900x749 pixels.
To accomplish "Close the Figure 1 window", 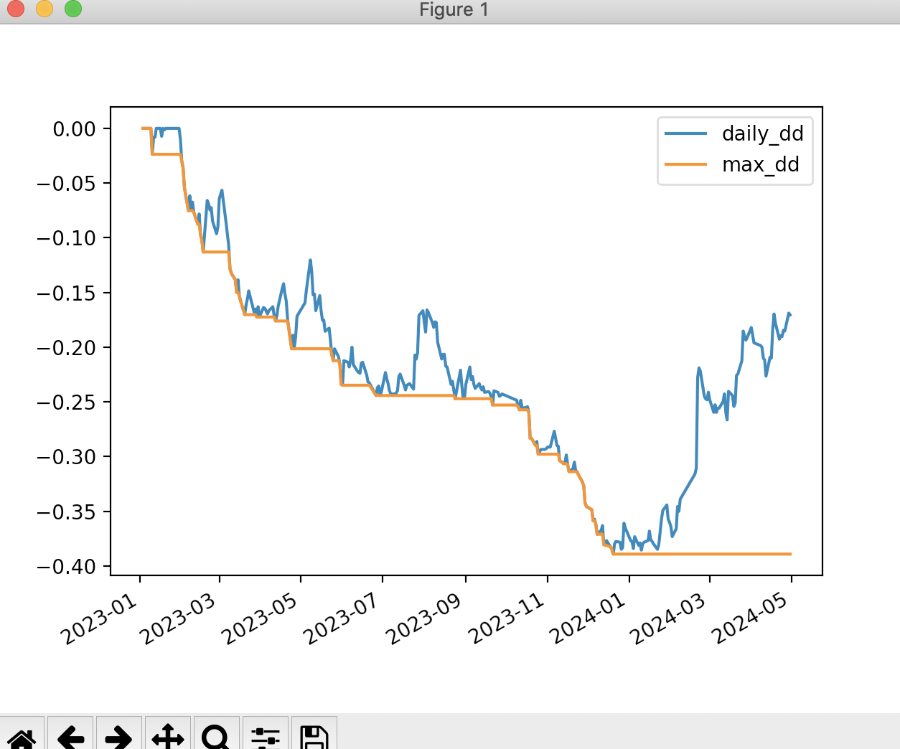I will pos(16,9).
